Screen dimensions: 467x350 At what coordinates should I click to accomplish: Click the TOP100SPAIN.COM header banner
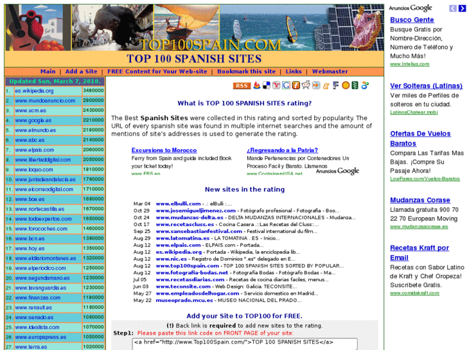(x=194, y=28)
